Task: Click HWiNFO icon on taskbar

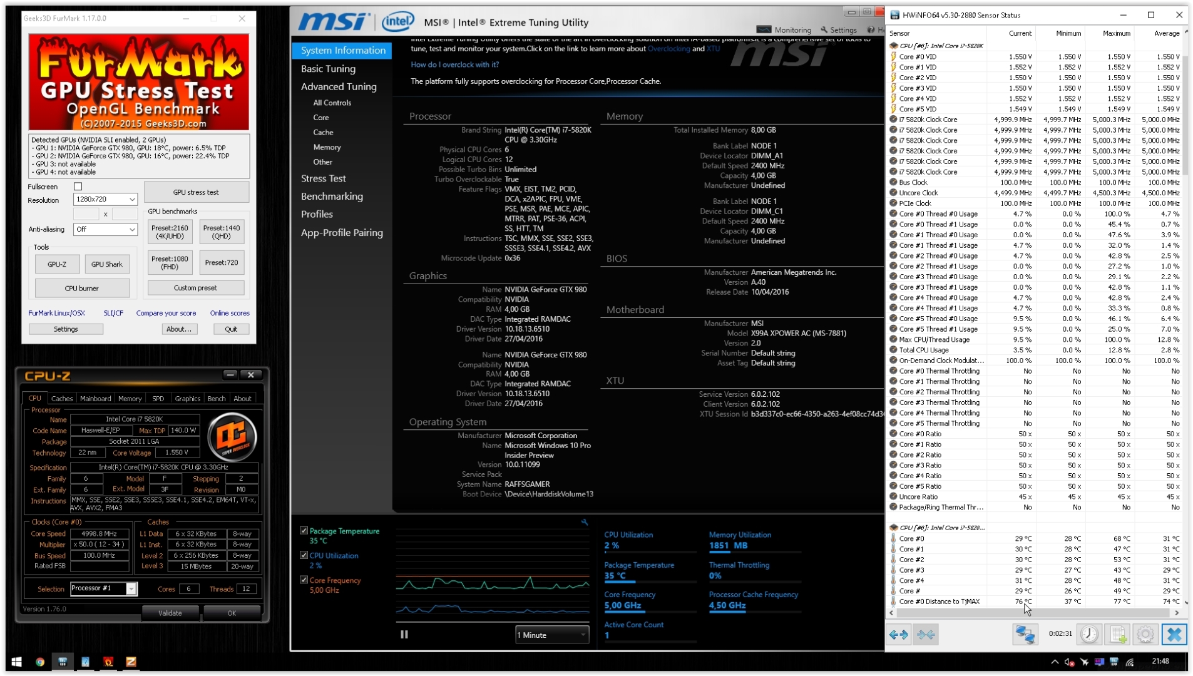Action: click(x=63, y=662)
